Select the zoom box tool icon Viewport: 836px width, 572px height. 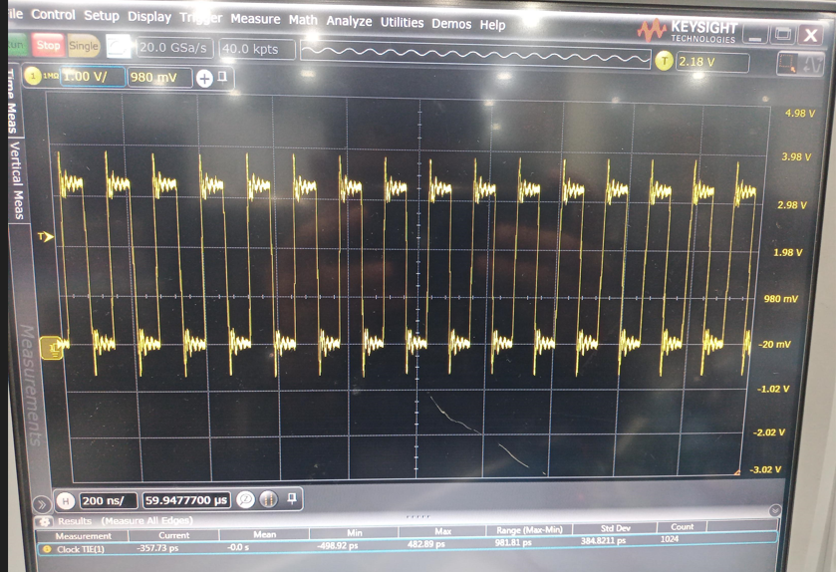pyautogui.click(x=787, y=64)
